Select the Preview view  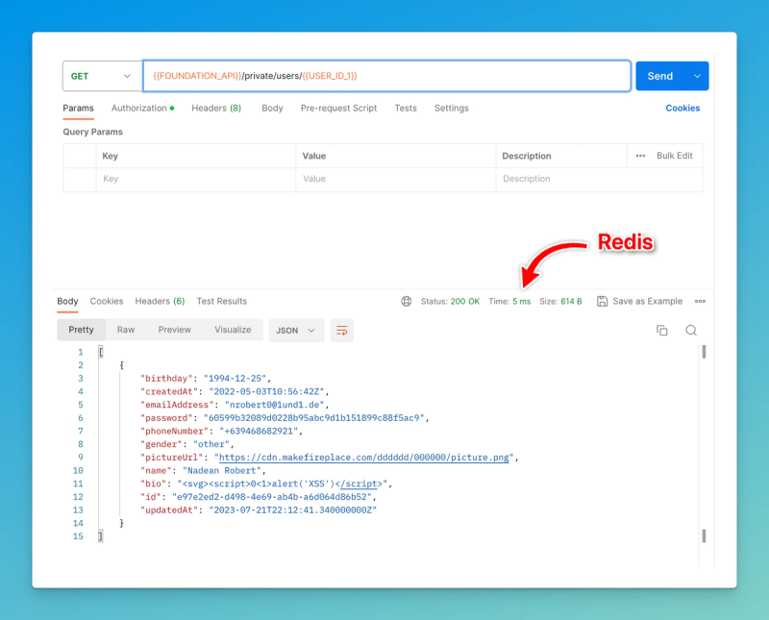174,330
